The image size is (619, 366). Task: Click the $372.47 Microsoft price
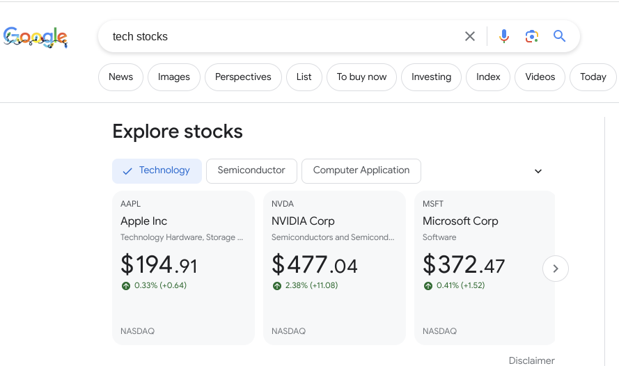(x=464, y=264)
